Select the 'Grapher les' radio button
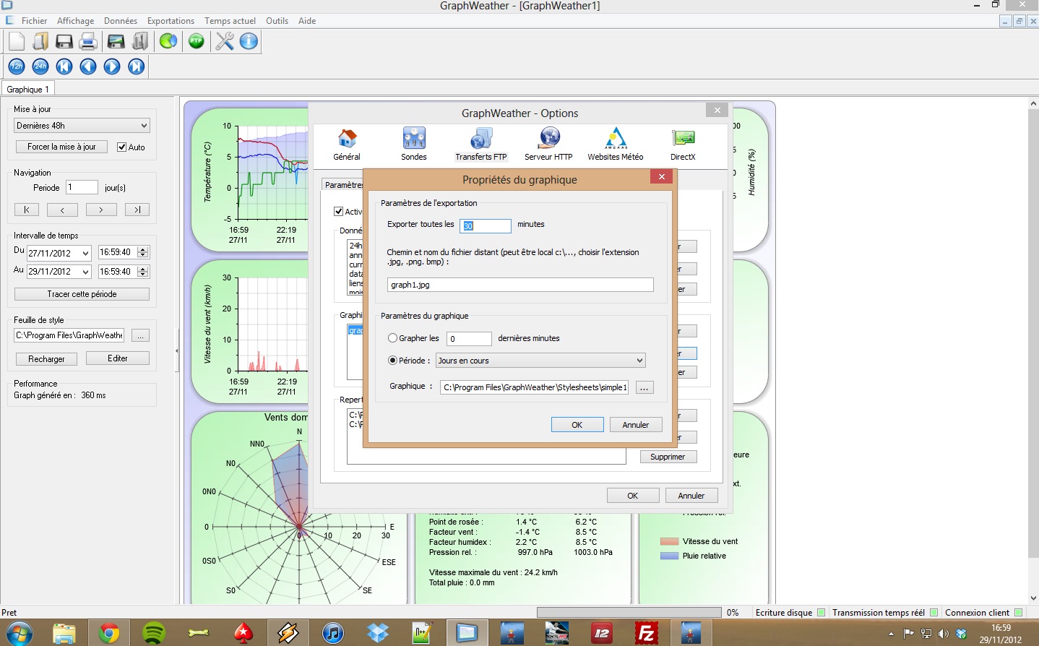 tap(392, 338)
